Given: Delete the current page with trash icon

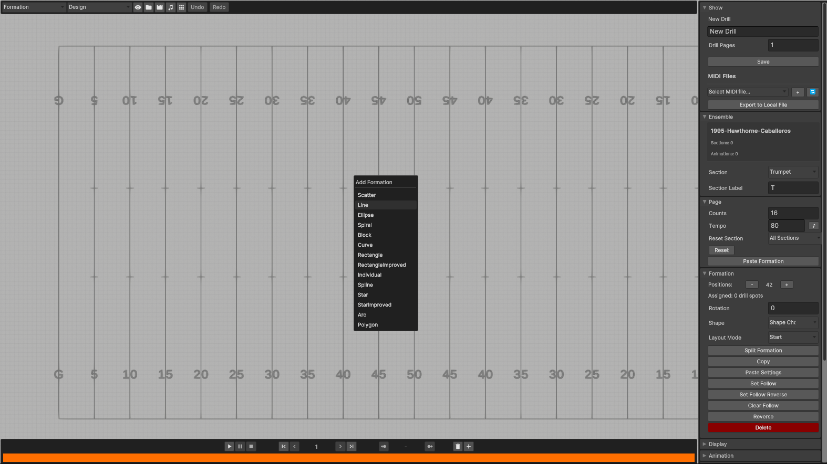Looking at the screenshot, I should (458, 447).
